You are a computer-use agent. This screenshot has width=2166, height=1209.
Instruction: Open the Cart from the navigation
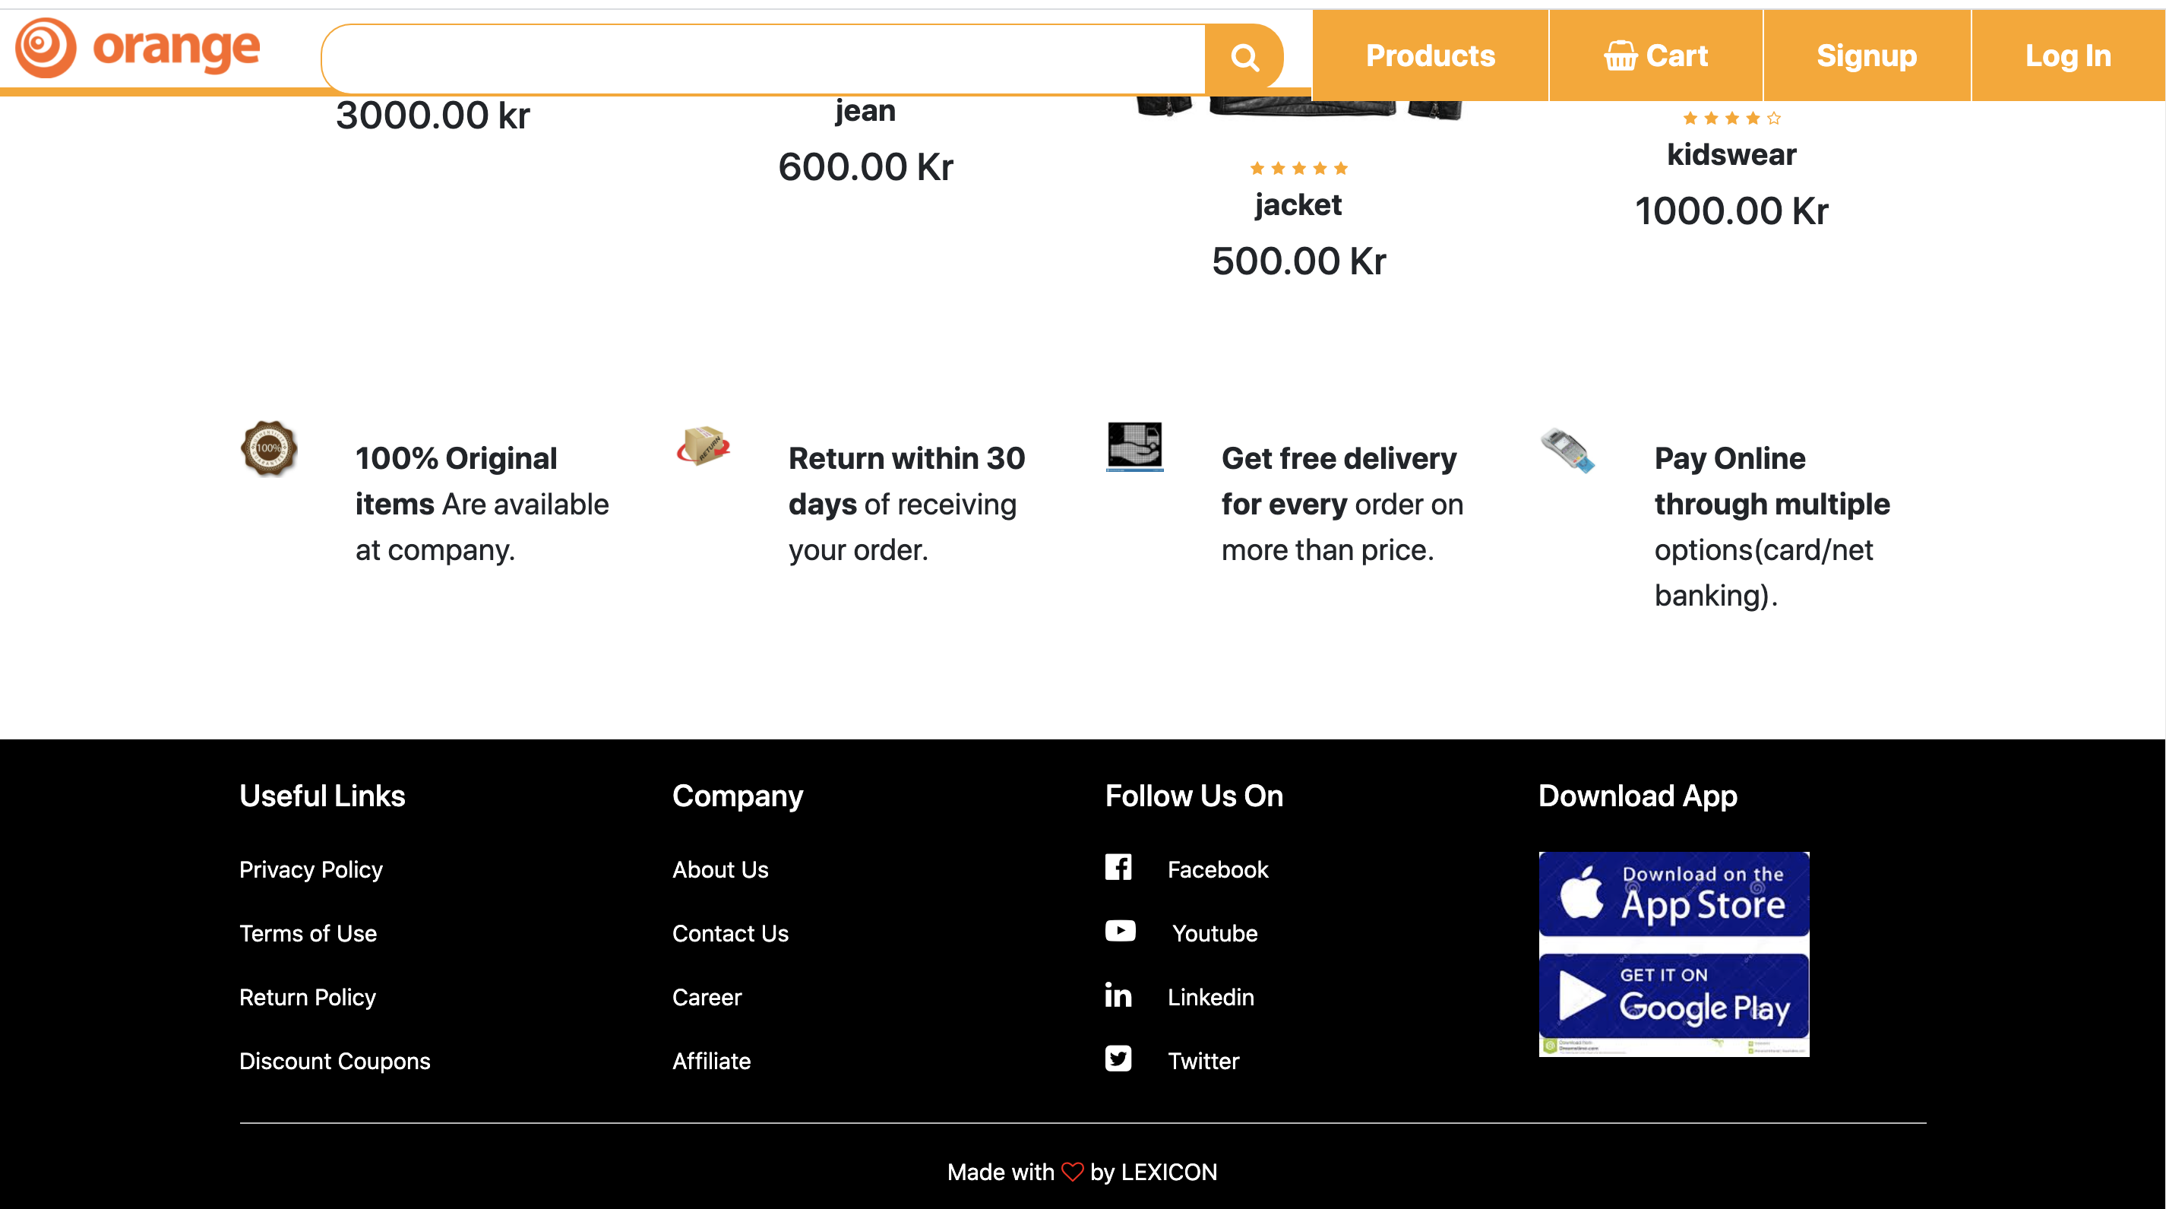click(1655, 55)
